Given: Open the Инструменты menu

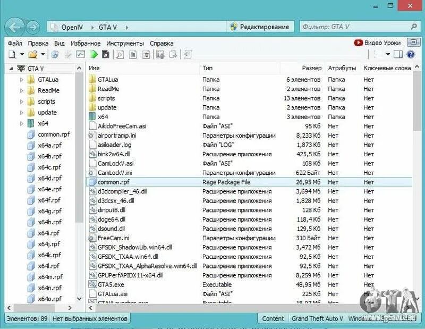Looking at the screenshot, I should pos(125,44).
